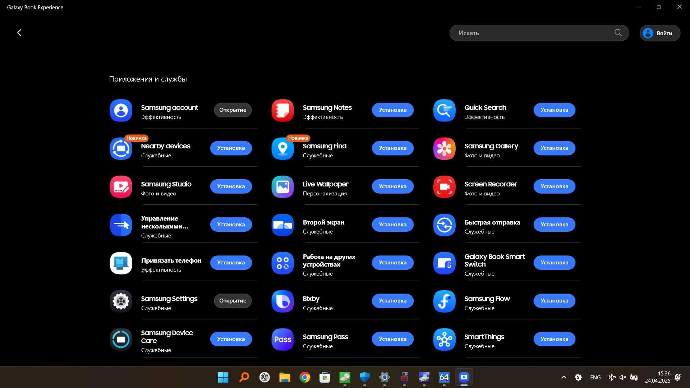
Task: Click the Samsung Gallery flower icon
Action: tap(444, 148)
